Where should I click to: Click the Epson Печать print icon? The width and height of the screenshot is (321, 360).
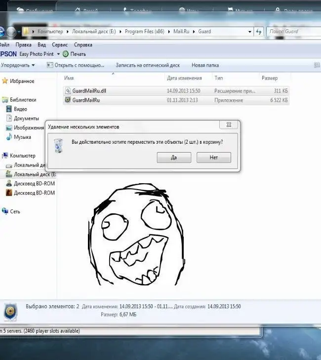(66, 54)
